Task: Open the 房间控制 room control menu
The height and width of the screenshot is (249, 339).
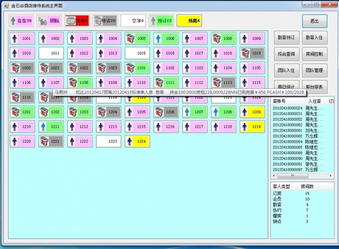Action: pyautogui.click(x=314, y=55)
